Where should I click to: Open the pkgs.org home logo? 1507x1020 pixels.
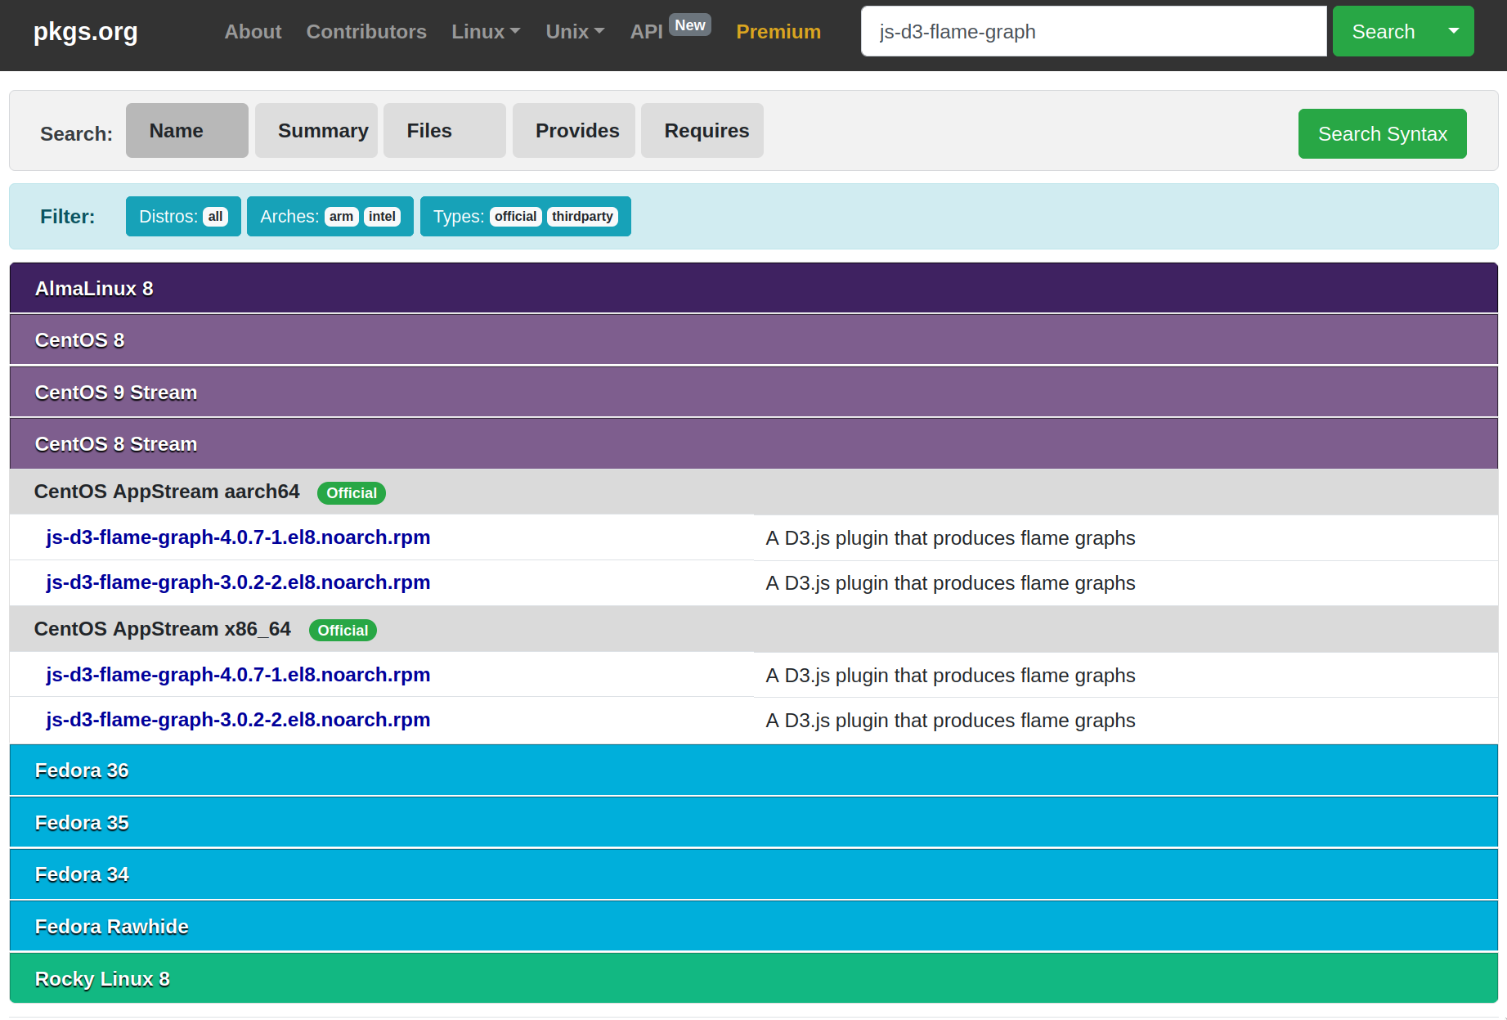click(x=85, y=32)
